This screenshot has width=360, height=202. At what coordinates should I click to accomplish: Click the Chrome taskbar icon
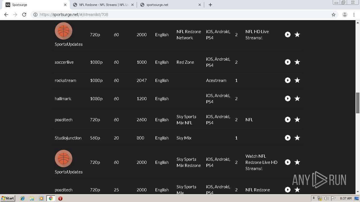pos(51,198)
